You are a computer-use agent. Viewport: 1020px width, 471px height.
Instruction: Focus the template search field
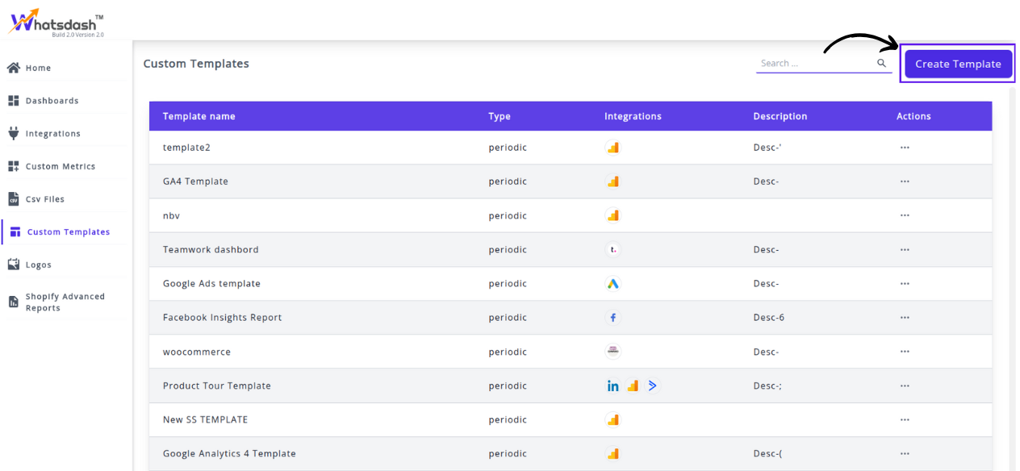pos(815,63)
